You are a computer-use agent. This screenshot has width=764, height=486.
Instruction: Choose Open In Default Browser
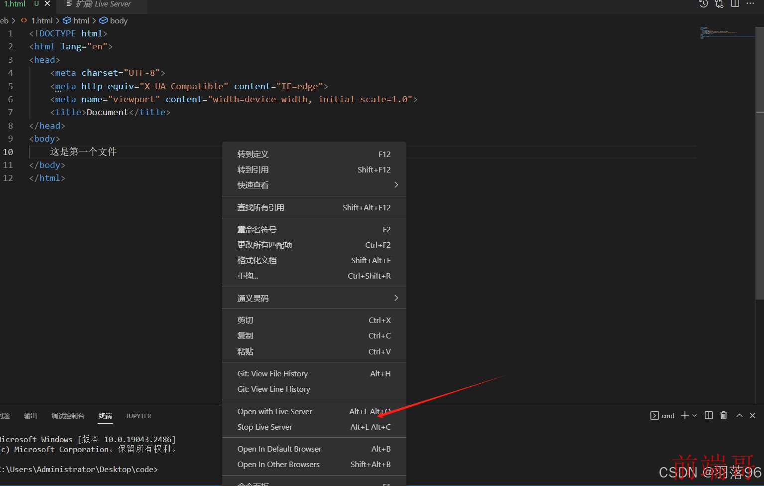tap(314, 449)
